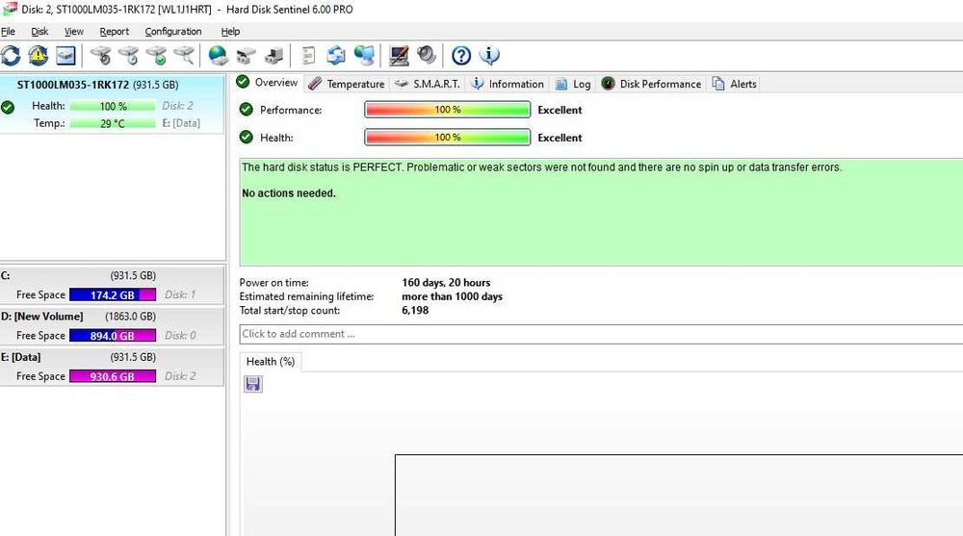
Task: Open the Configuration menu
Action: 173,32
